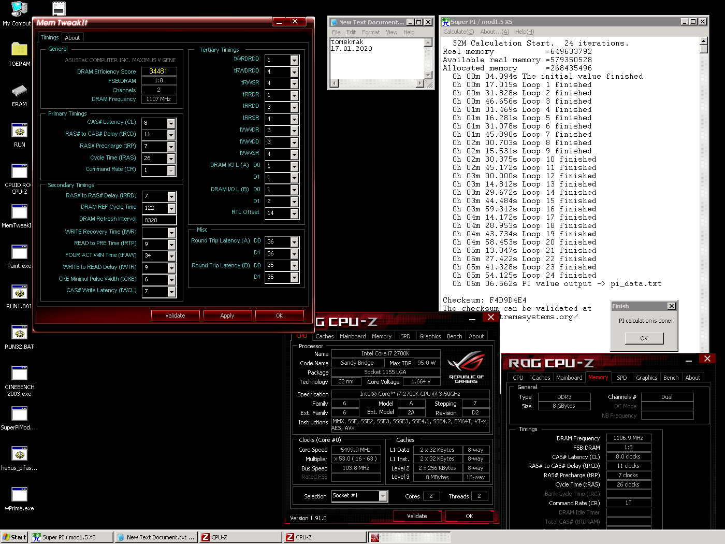Open the SPD tab in left CPU-Z
The image size is (725, 544).
[x=405, y=336]
